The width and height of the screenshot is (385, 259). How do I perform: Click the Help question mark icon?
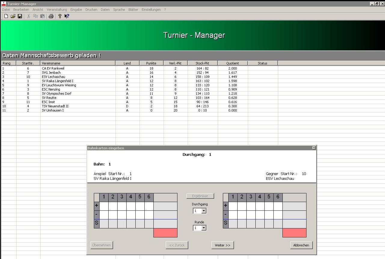tap(60, 16)
